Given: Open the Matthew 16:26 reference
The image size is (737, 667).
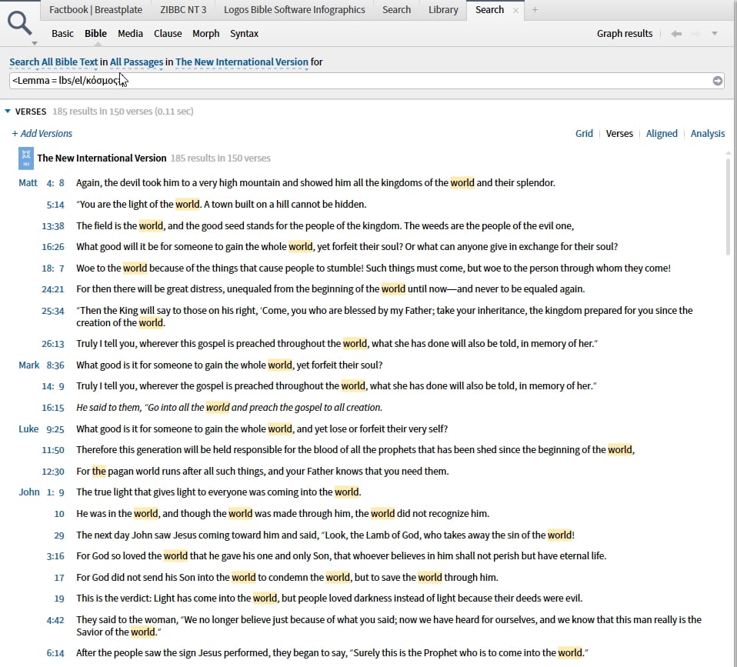Looking at the screenshot, I should pos(52,247).
